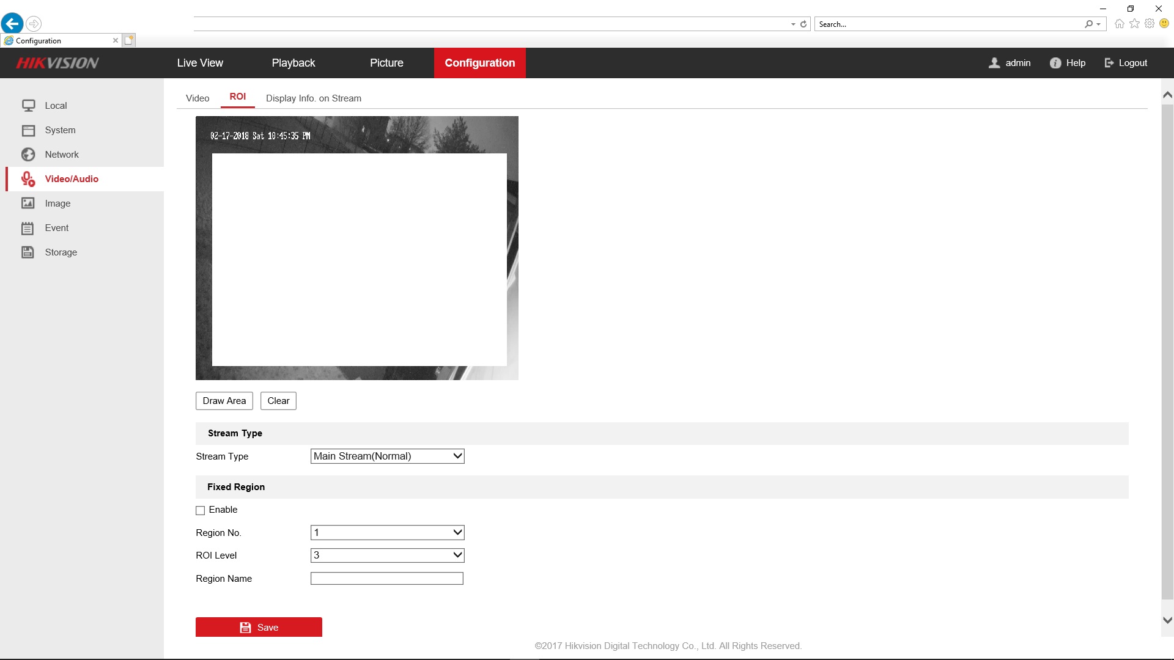Screen dimensions: 1174x660
Task: Open the ROI Level dropdown
Action: [x=387, y=555]
